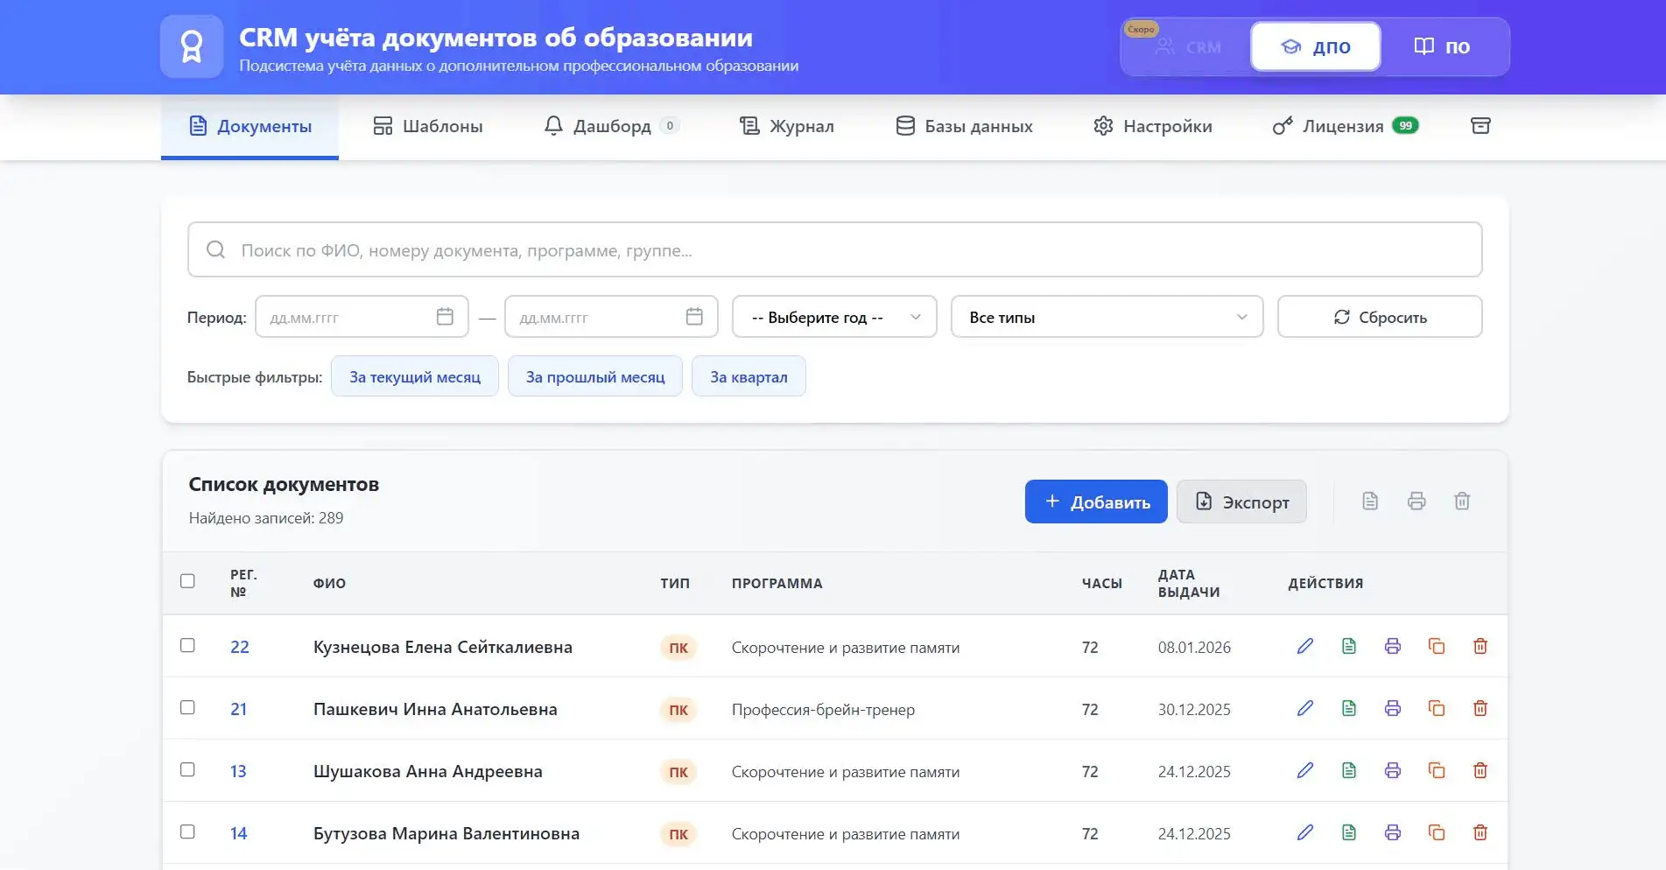Open the archive box icon tab
This screenshot has height=870, width=1666.
pos(1480,126)
